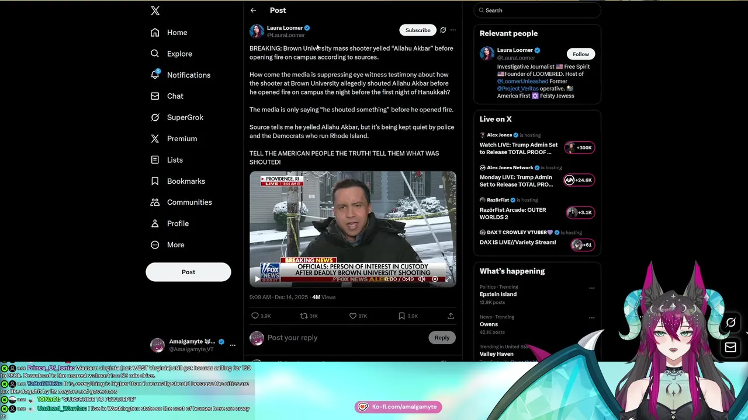Open floating messages envelope icon
Viewport: 748px width, 420px height.
[730, 348]
